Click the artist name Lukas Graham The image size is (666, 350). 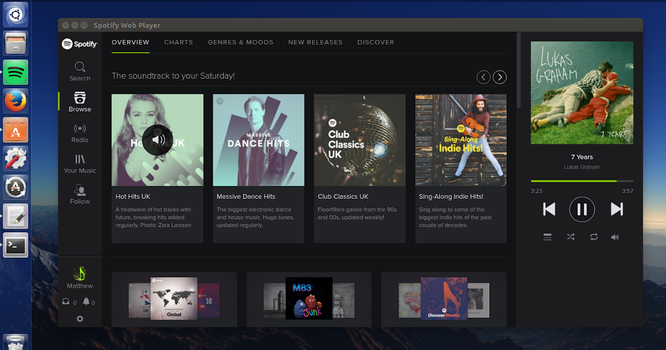coord(582,167)
